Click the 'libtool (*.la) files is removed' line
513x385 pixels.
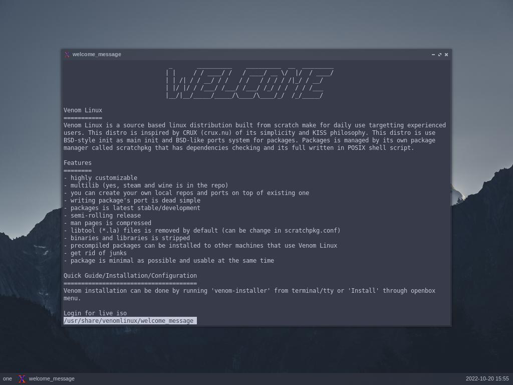click(x=202, y=231)
